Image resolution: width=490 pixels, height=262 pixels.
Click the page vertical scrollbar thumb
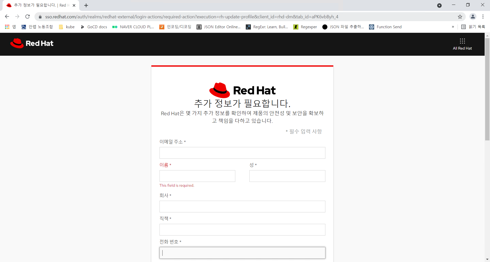tap(487, 89)
